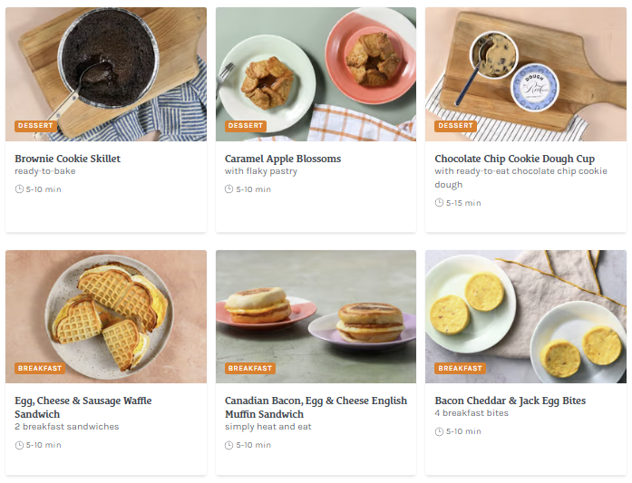The image size is (632, 483).
Task: Open the Chocolate Chip Cookie Dough Cup title
Action: tap(514, 159)
